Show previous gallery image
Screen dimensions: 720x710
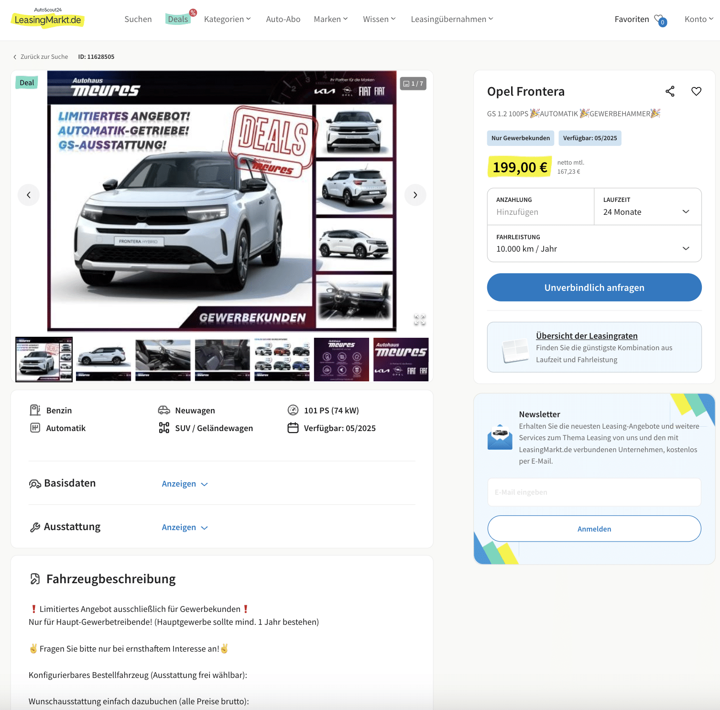[x=29, y=195]
